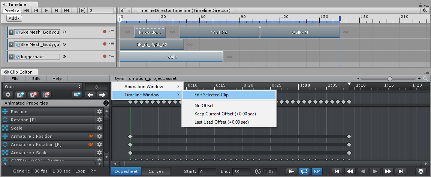
Task: Choose Edit Selected Clip from the submenu
Action: pyautogui.click(x=211, y=95)
